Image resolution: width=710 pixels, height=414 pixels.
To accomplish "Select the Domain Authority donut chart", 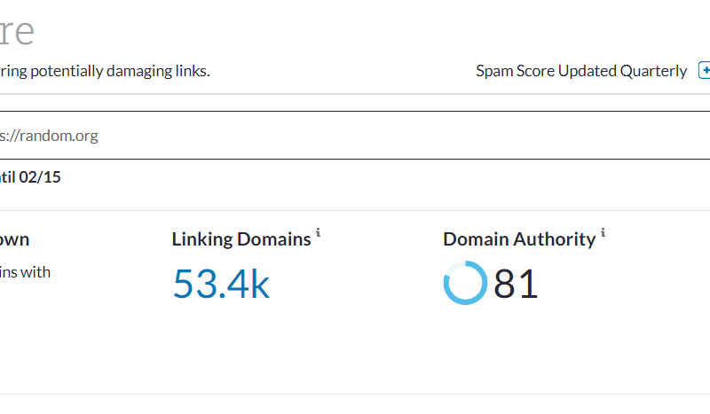I will pos(464,284).
